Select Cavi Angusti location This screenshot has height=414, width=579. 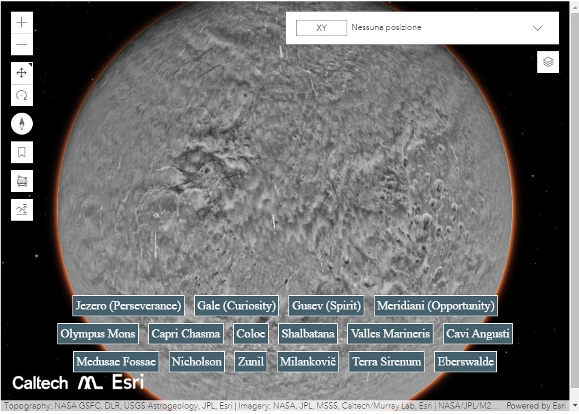pyautogui.click(x=477, y=333)
